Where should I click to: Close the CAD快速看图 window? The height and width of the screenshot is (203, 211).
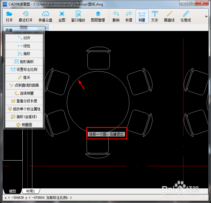pyautogui.click(x=202, y=3)
